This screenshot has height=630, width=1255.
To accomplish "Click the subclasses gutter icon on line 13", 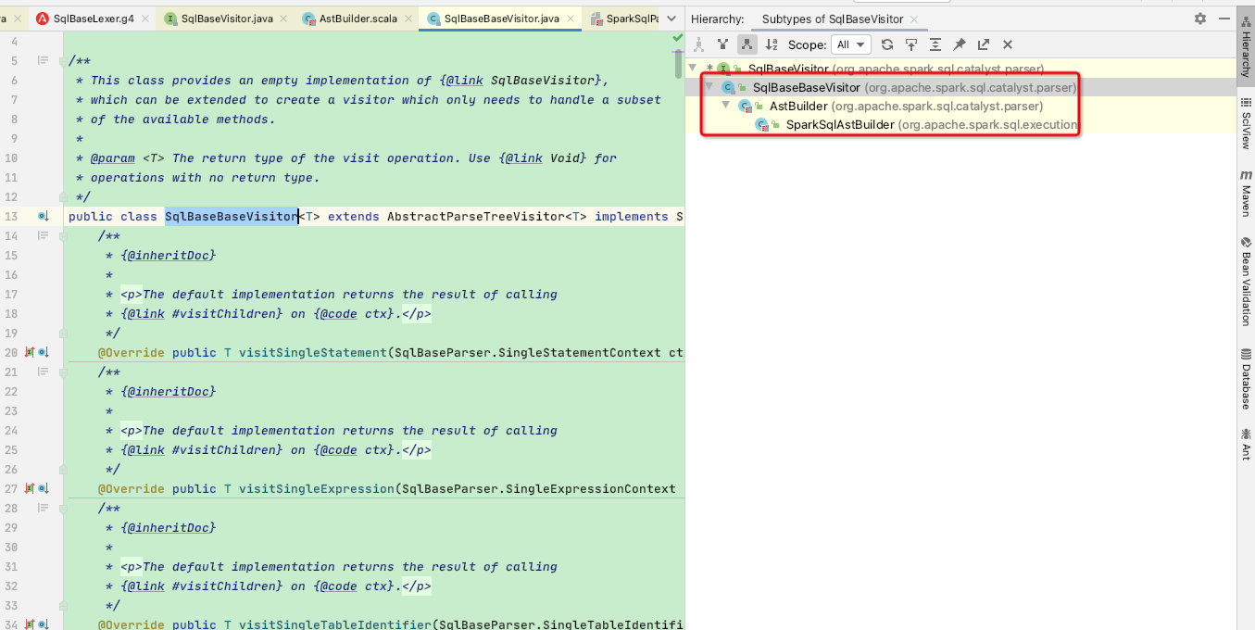I will pos(43,216).
